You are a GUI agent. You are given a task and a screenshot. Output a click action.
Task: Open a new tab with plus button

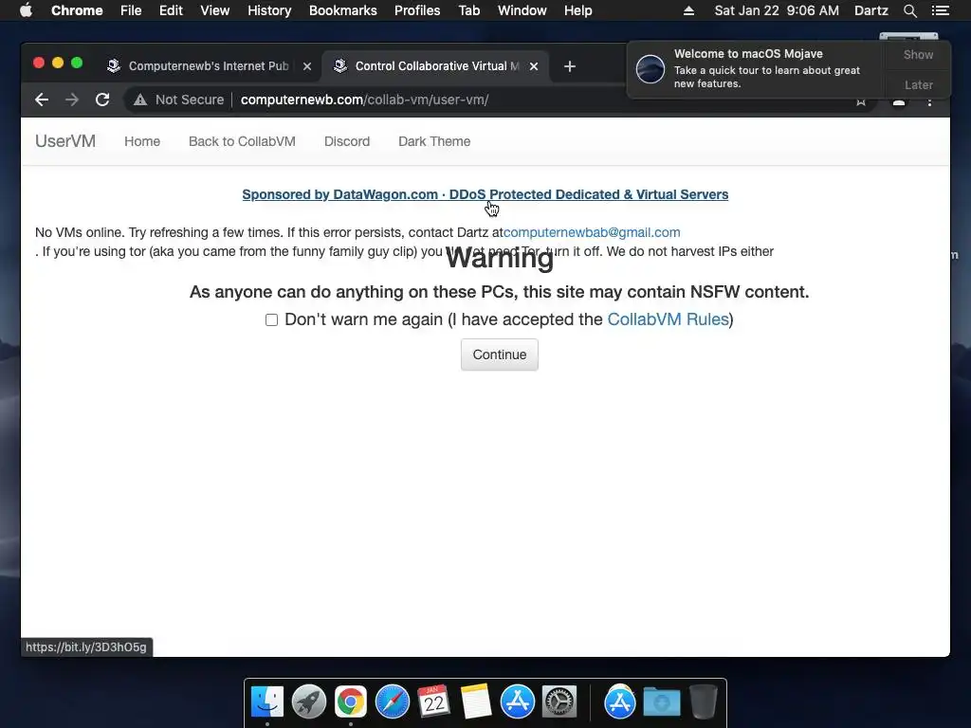point(570,66)
